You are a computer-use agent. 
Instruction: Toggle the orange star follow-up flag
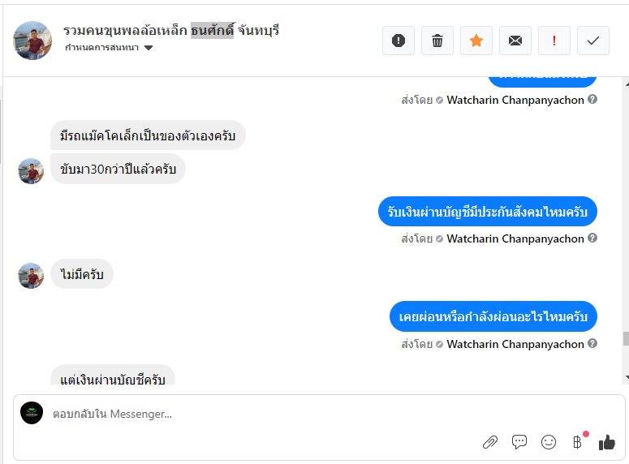click(476, 41)
